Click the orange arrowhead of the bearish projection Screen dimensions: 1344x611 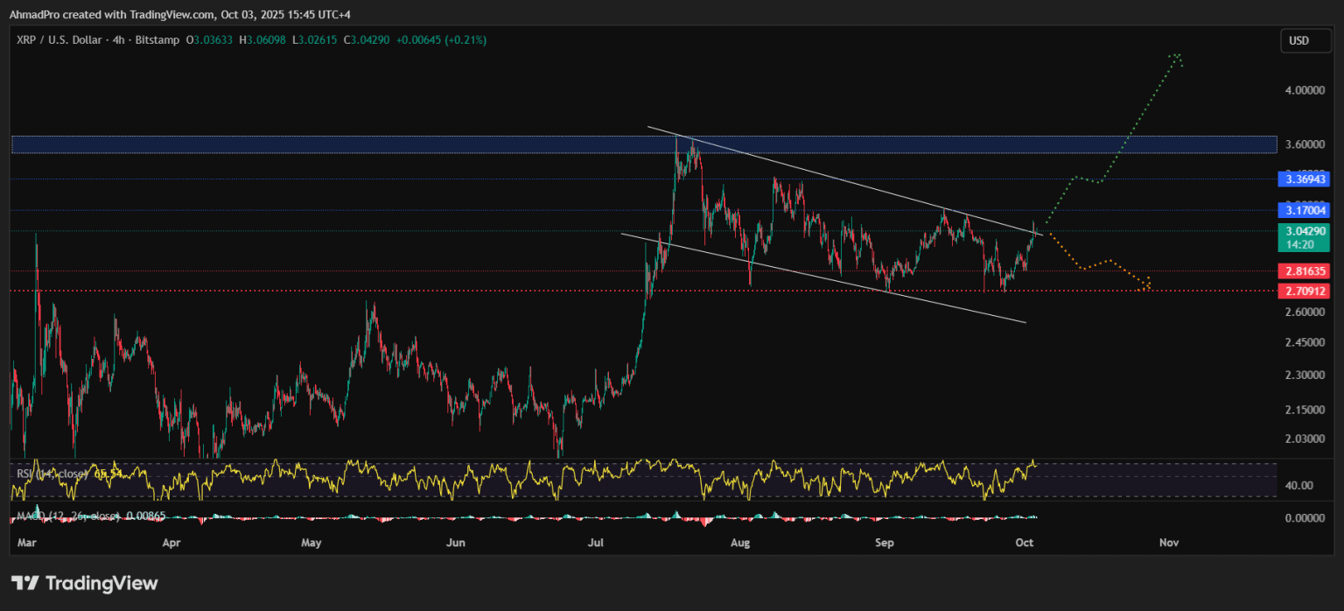pos(1147,284)
